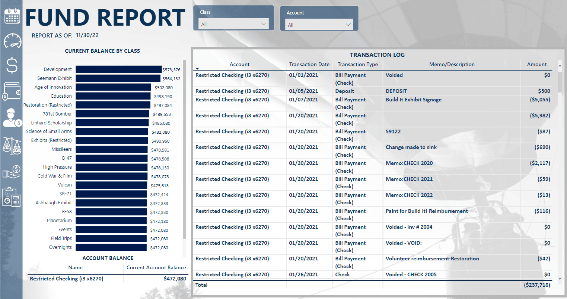
Task: Select the Overnights bar
Action: (x=111, y=247)
